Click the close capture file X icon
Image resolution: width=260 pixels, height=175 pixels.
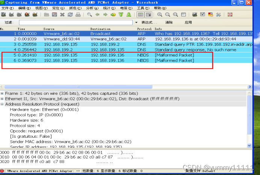coord(62,15)
